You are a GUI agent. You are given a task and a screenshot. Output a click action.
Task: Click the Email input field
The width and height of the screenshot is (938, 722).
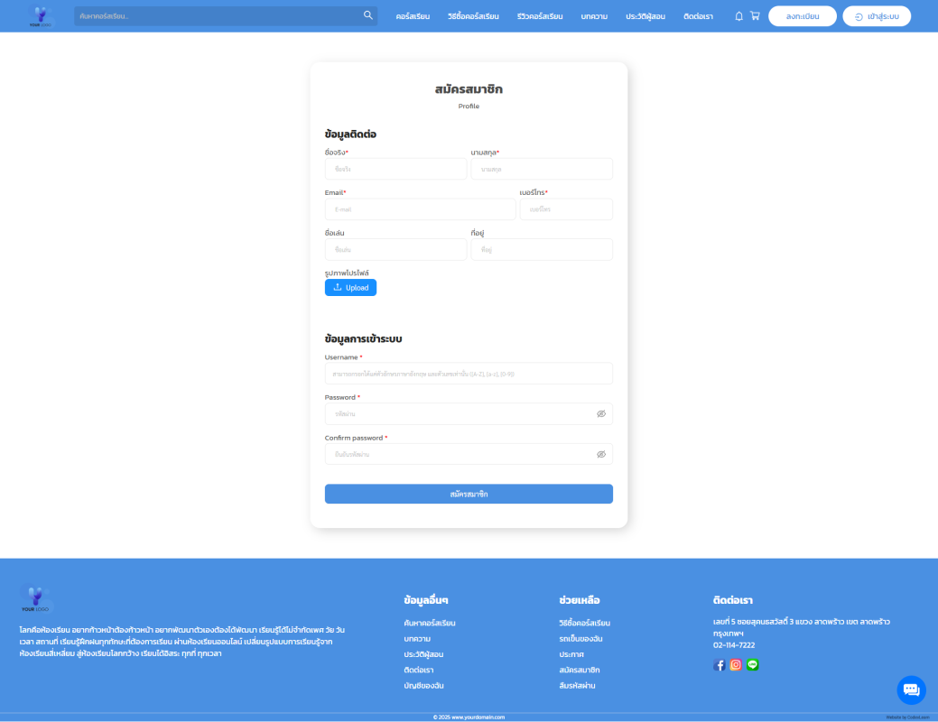420,209
